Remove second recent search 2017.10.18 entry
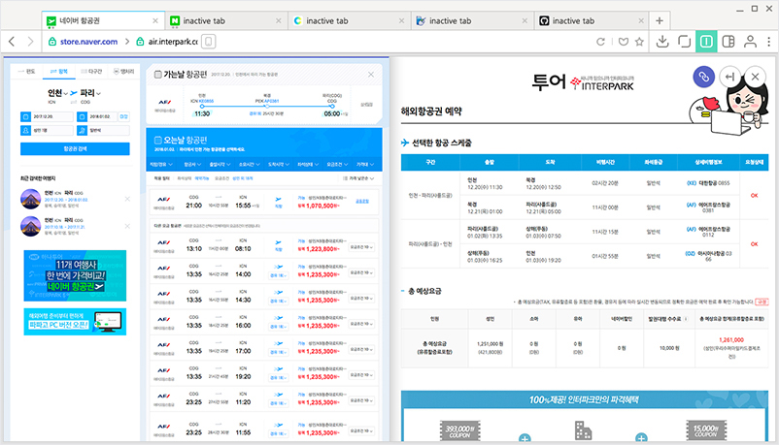Viewport: 779px width, 445px height. point(127,226)
